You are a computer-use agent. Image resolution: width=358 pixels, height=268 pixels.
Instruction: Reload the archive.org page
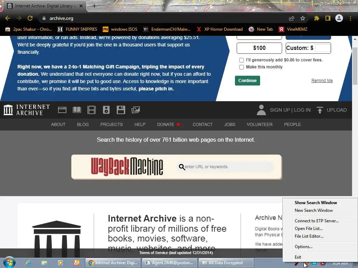[x=30, y=18]
